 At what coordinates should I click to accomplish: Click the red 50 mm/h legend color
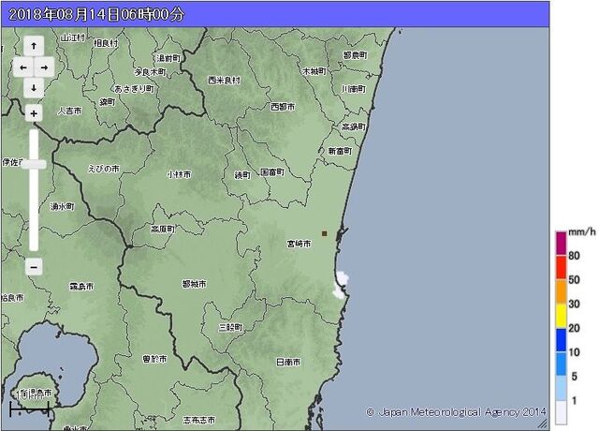coord(562,267)
